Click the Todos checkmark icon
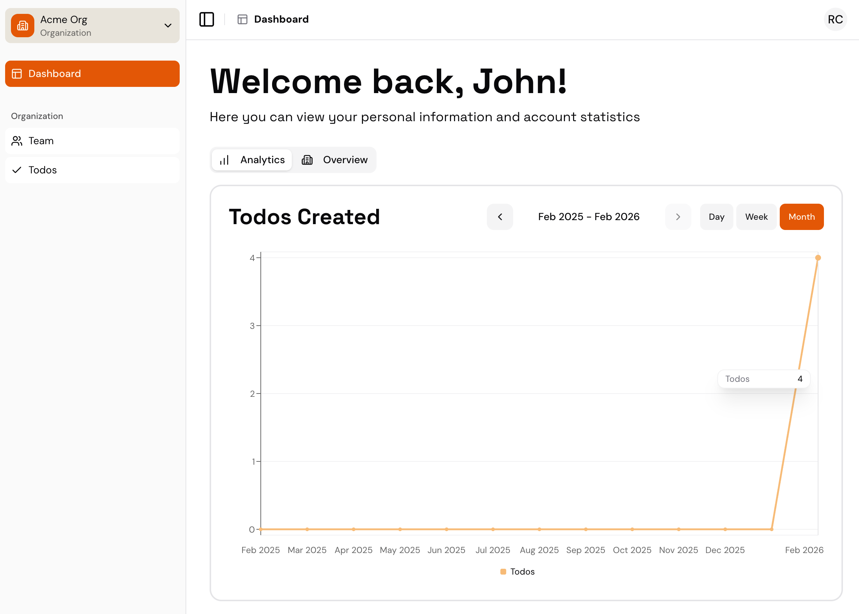This screenshot has height=614, width=859. (17, 170)
